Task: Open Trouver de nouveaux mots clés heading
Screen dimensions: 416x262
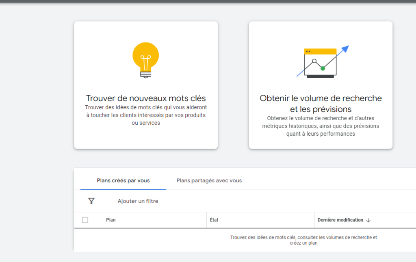Action: coord(146,98)
